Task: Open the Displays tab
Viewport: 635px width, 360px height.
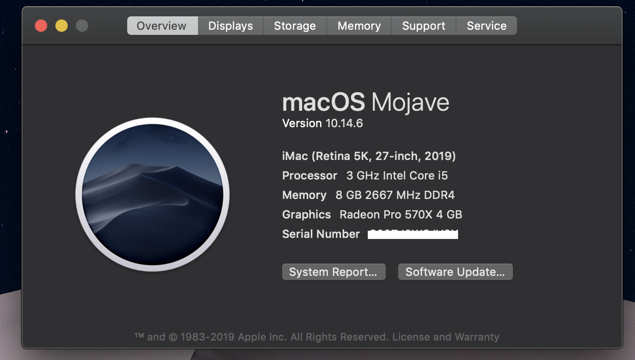Action: point(230,26)
